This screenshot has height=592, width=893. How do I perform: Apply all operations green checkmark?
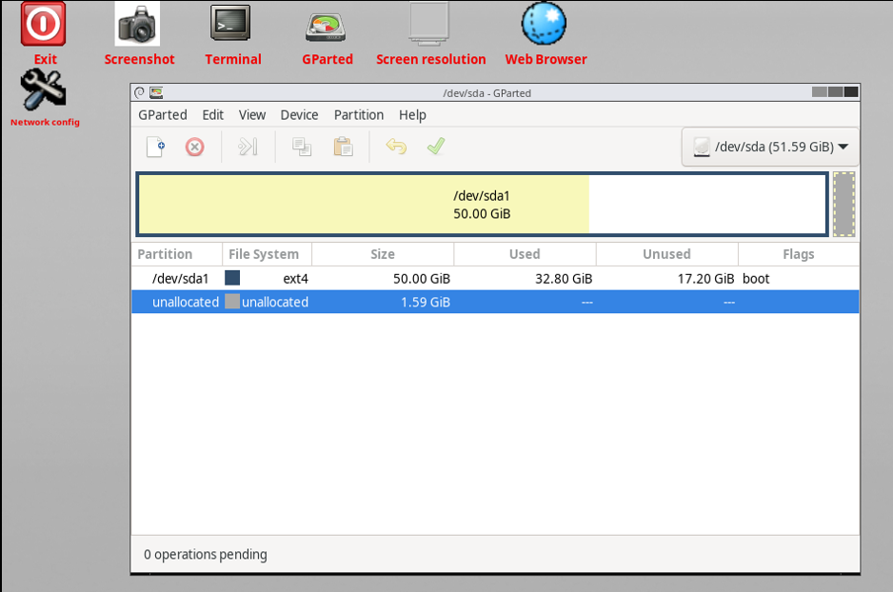pos(436,147)
